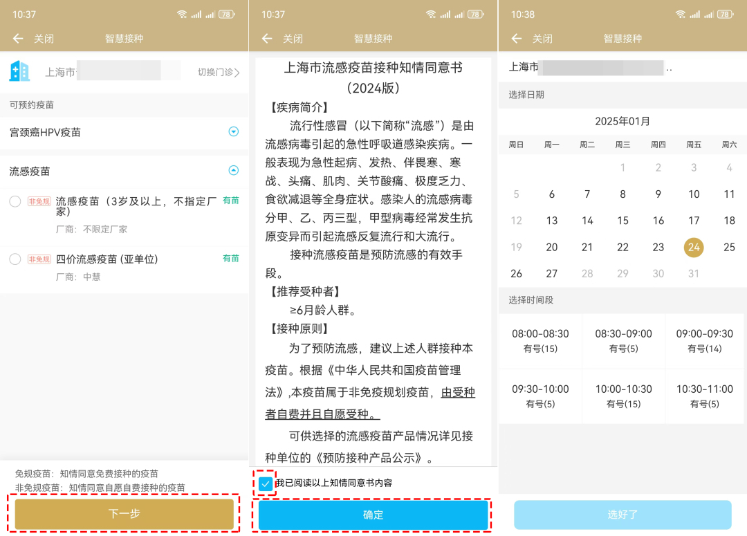The height and width of the screenshot is (536, 747).
Task: Open the 切换门诊 clinic switcher
Action: pos(219,72)
